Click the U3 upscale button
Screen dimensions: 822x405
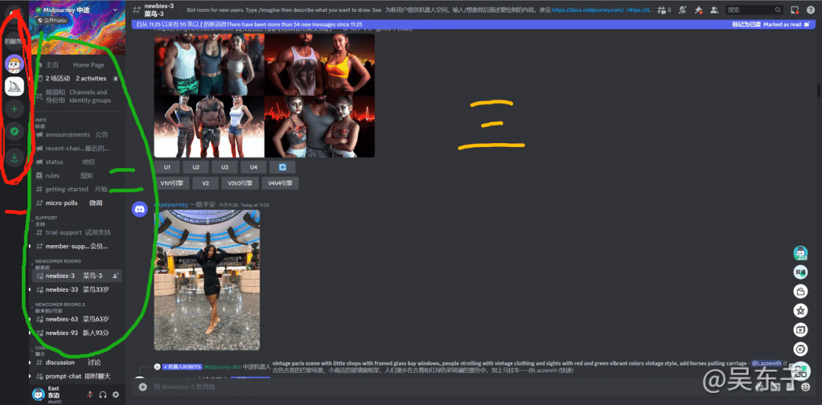(x=225, y=167)
